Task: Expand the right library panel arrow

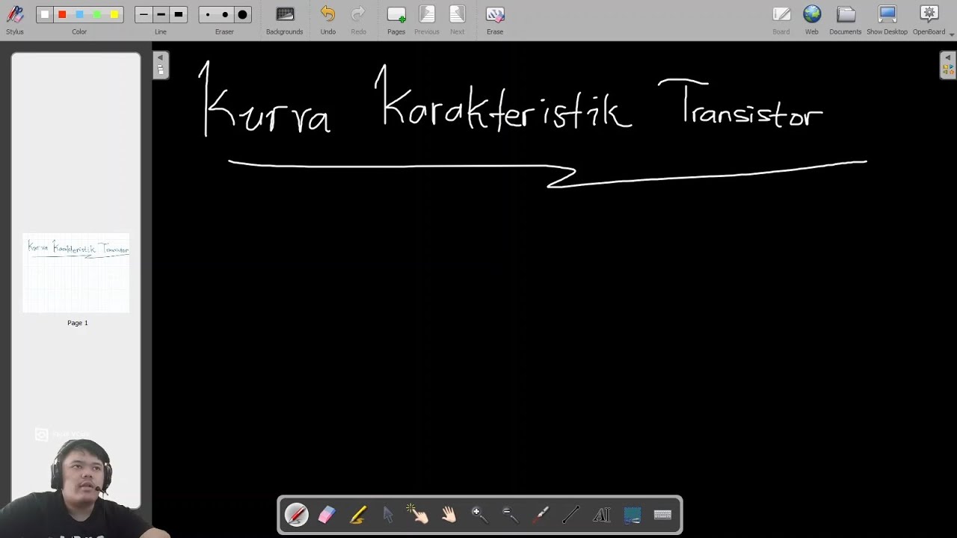Action: (x=947, y=58)
